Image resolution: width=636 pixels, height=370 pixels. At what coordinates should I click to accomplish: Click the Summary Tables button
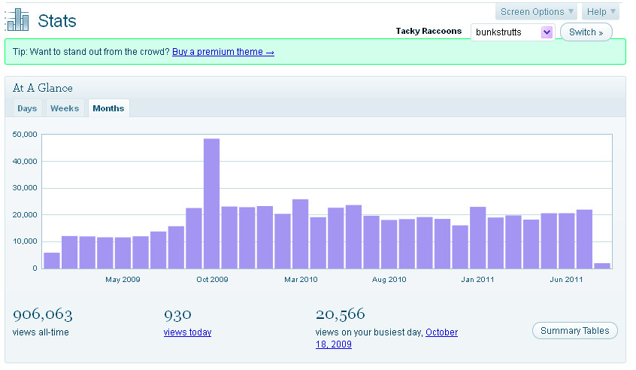[x=575, y=331]
